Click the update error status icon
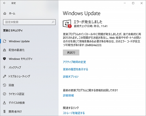The width and height of the screenshot is (146, 116). (x=67, y=24)
